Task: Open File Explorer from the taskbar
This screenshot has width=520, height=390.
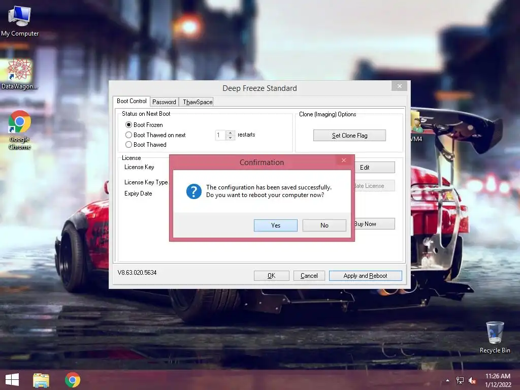Action: (41, 380)
